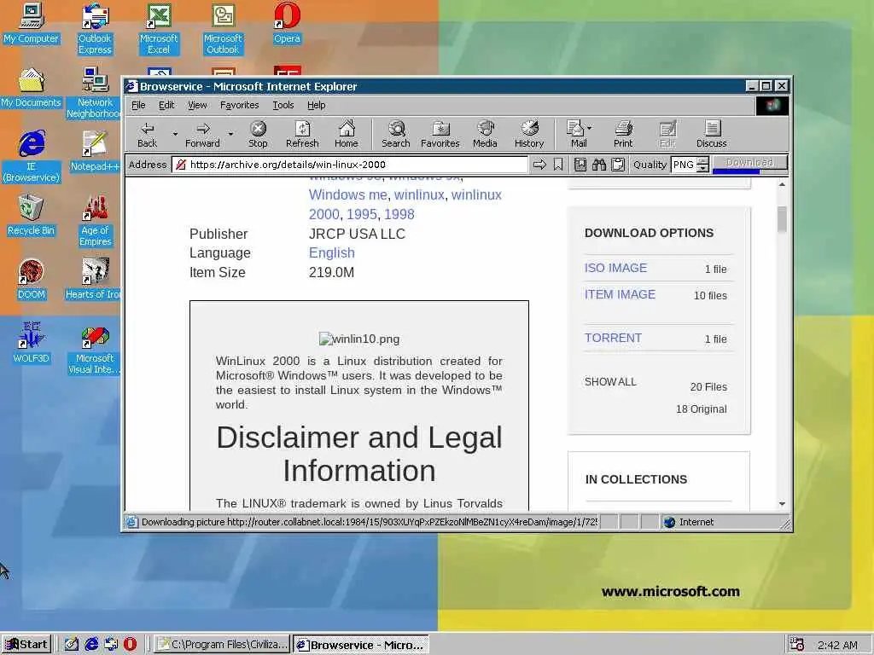Open the My Computer desktop icon

(x=32, y=24)
